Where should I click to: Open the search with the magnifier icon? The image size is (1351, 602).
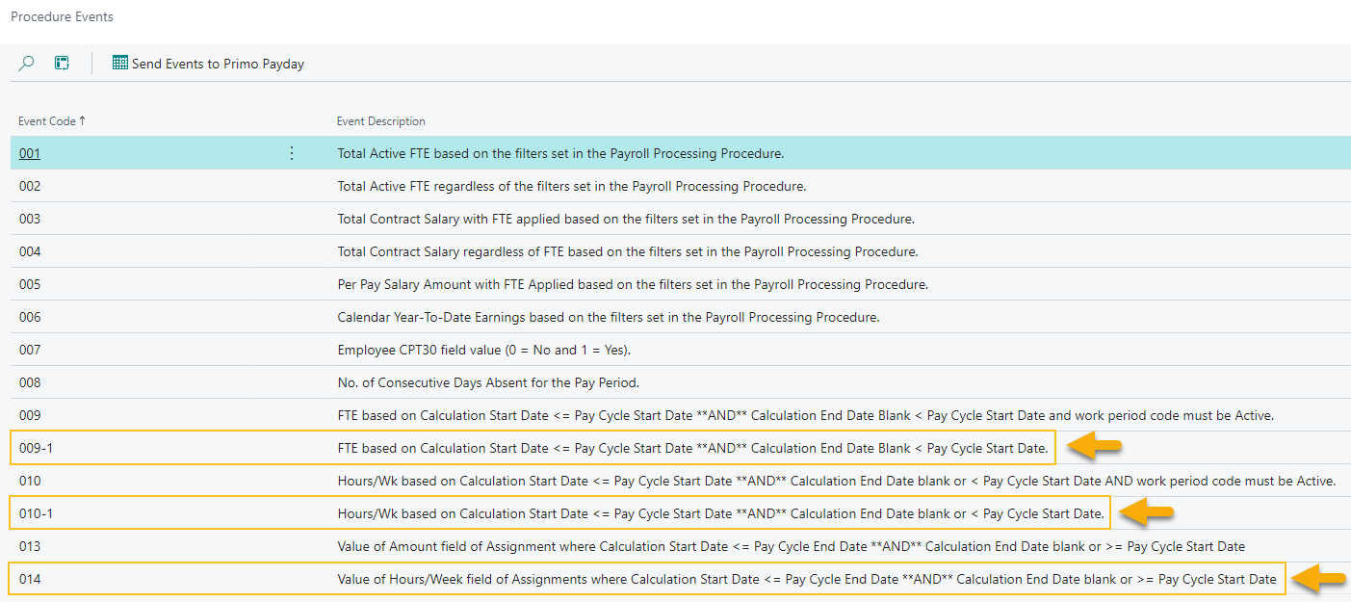click(x=26, y=63)
